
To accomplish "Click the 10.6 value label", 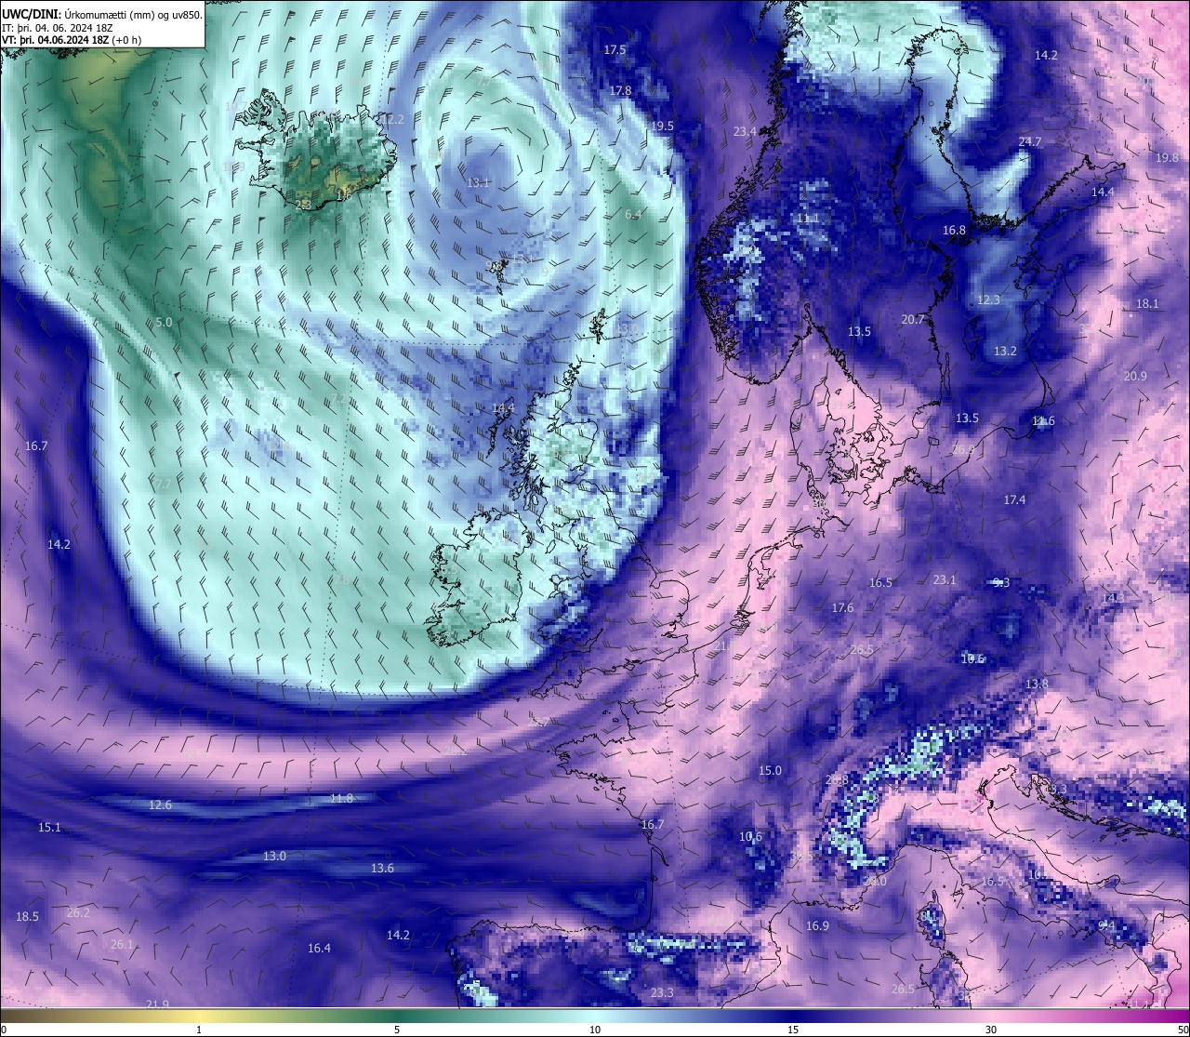I will [750, 837].
